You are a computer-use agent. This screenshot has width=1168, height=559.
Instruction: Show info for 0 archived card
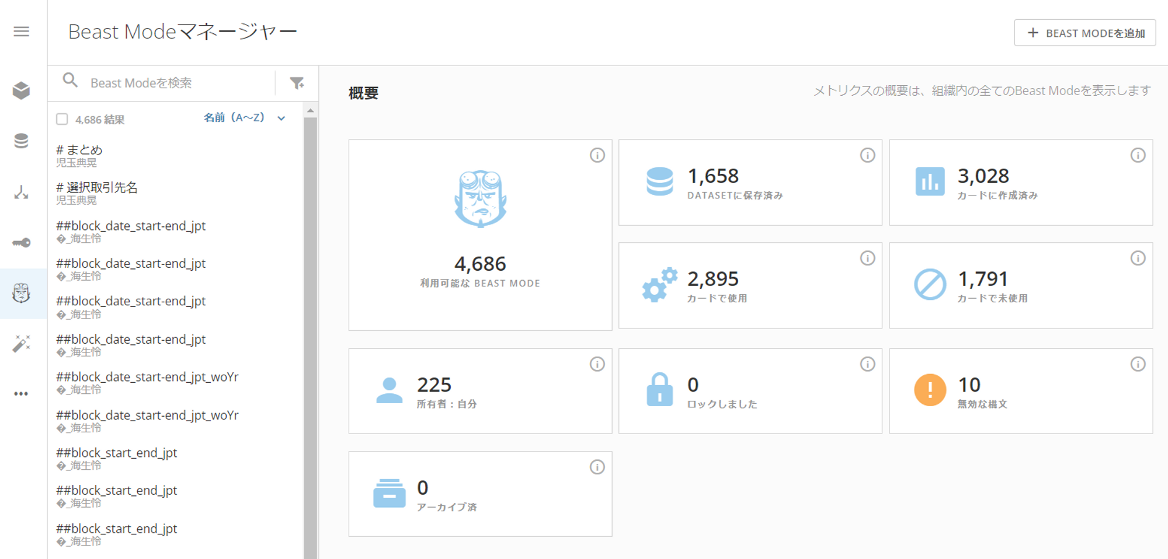(597, 467)
